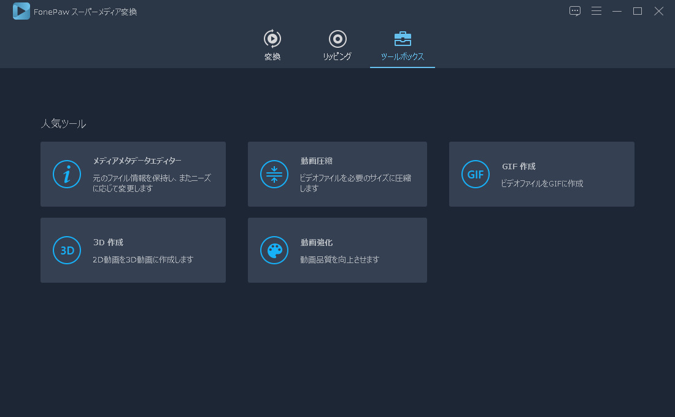Open the hamburger menu in title bar
This screenshot has height=417, width=675.
pyautogui.click(x=596, y=11)
